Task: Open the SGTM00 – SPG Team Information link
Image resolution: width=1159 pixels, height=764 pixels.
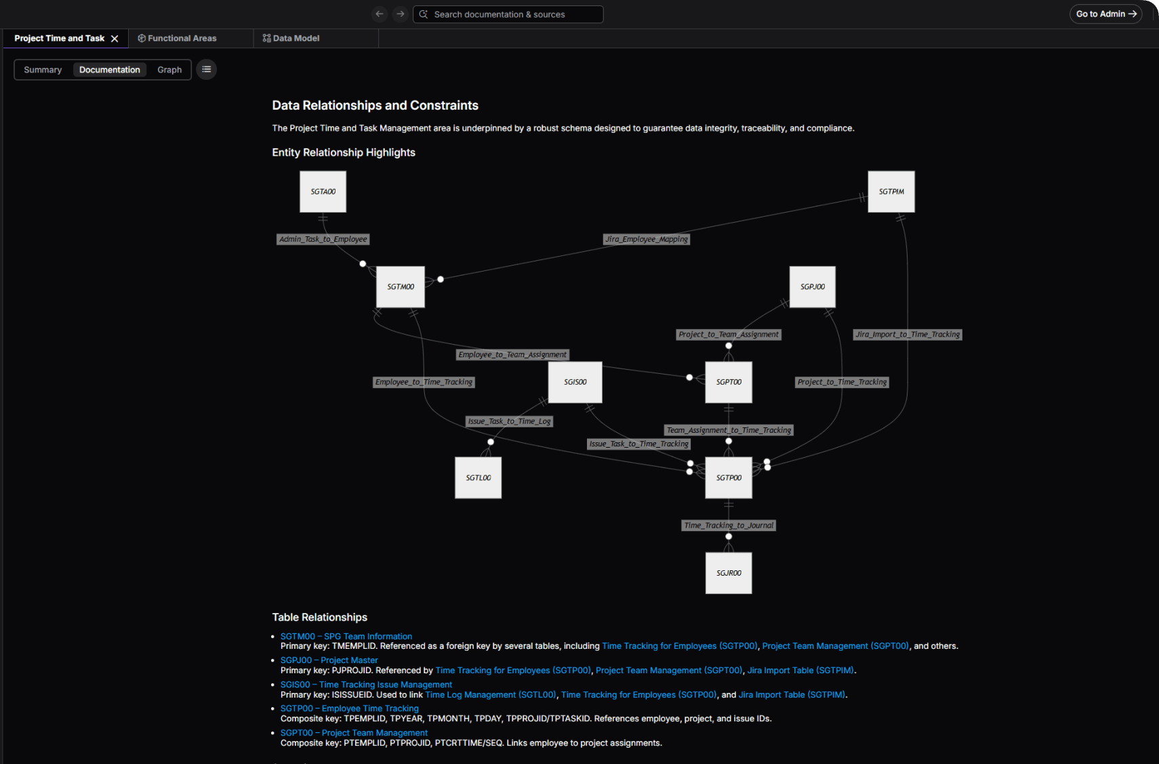Action: (x=346, y=636)
